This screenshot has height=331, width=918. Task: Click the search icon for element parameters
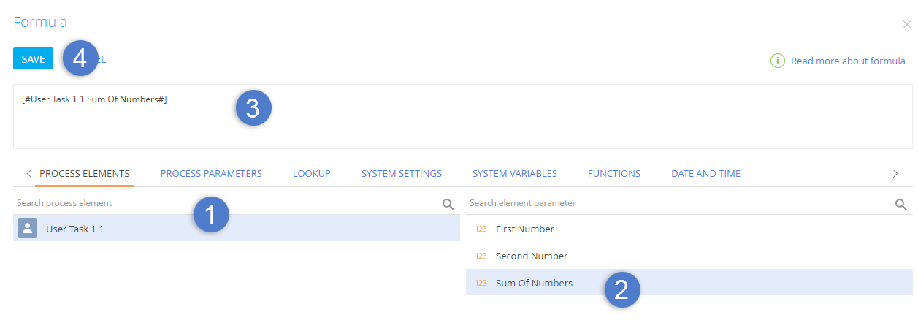[901, 204]
